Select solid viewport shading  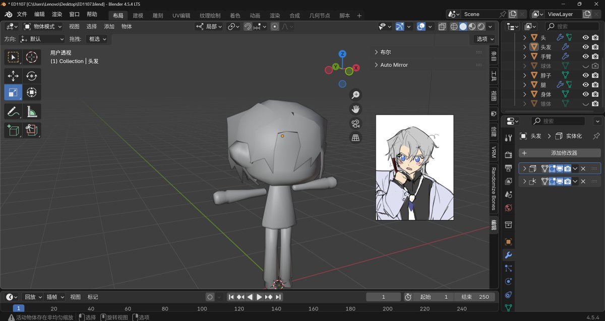coord(463,27)
